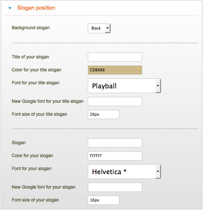The width and height of the screenshot is (203, 210).
Task: Click the Font for your title slogan label
Action: click(x=36, y=83)
